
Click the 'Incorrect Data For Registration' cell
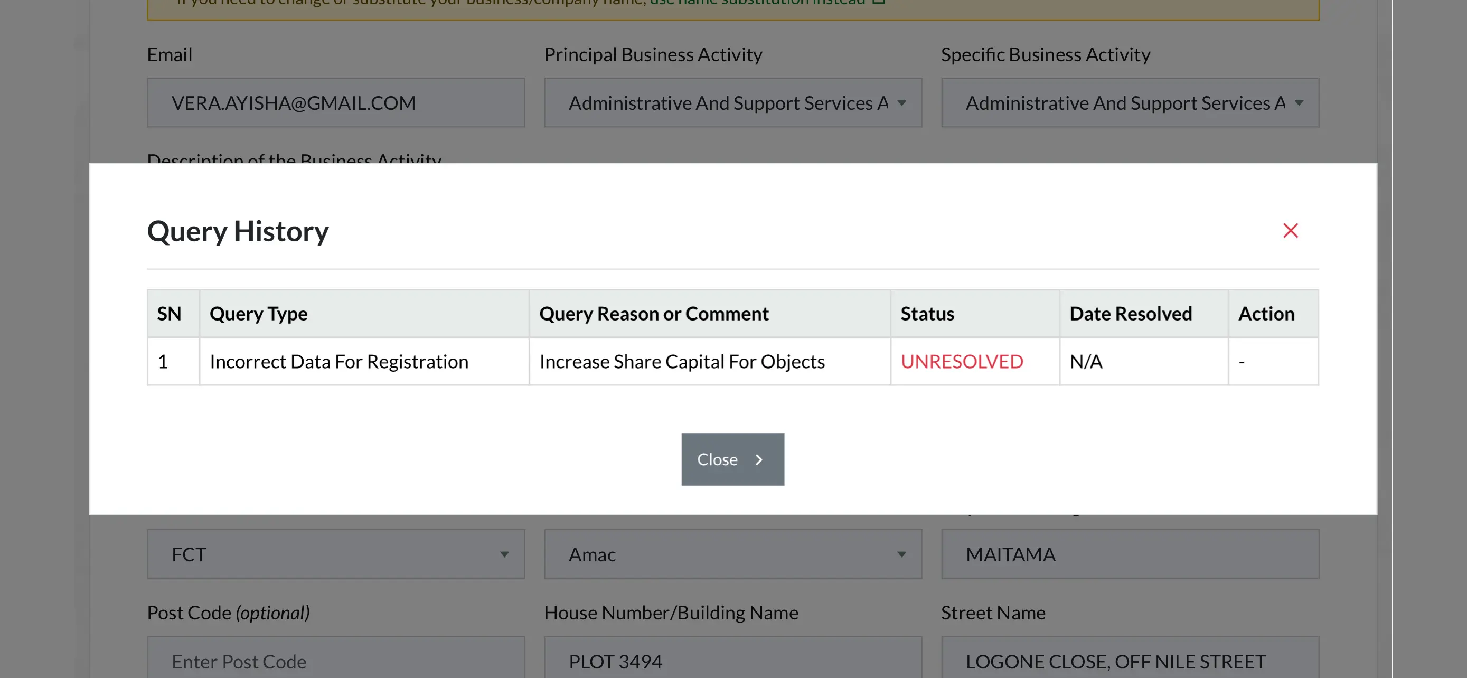click(x=364, y=362)
